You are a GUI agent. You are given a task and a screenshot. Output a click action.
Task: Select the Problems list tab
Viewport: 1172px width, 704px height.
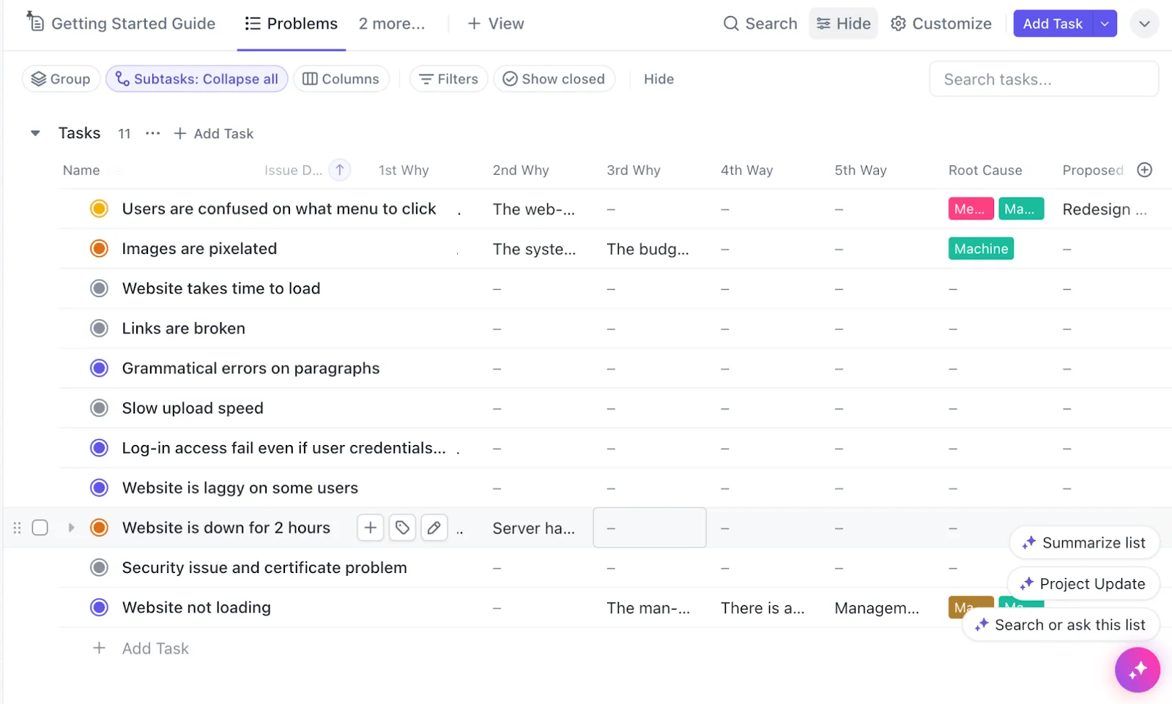pyautogui.click(x=292, y=23)
